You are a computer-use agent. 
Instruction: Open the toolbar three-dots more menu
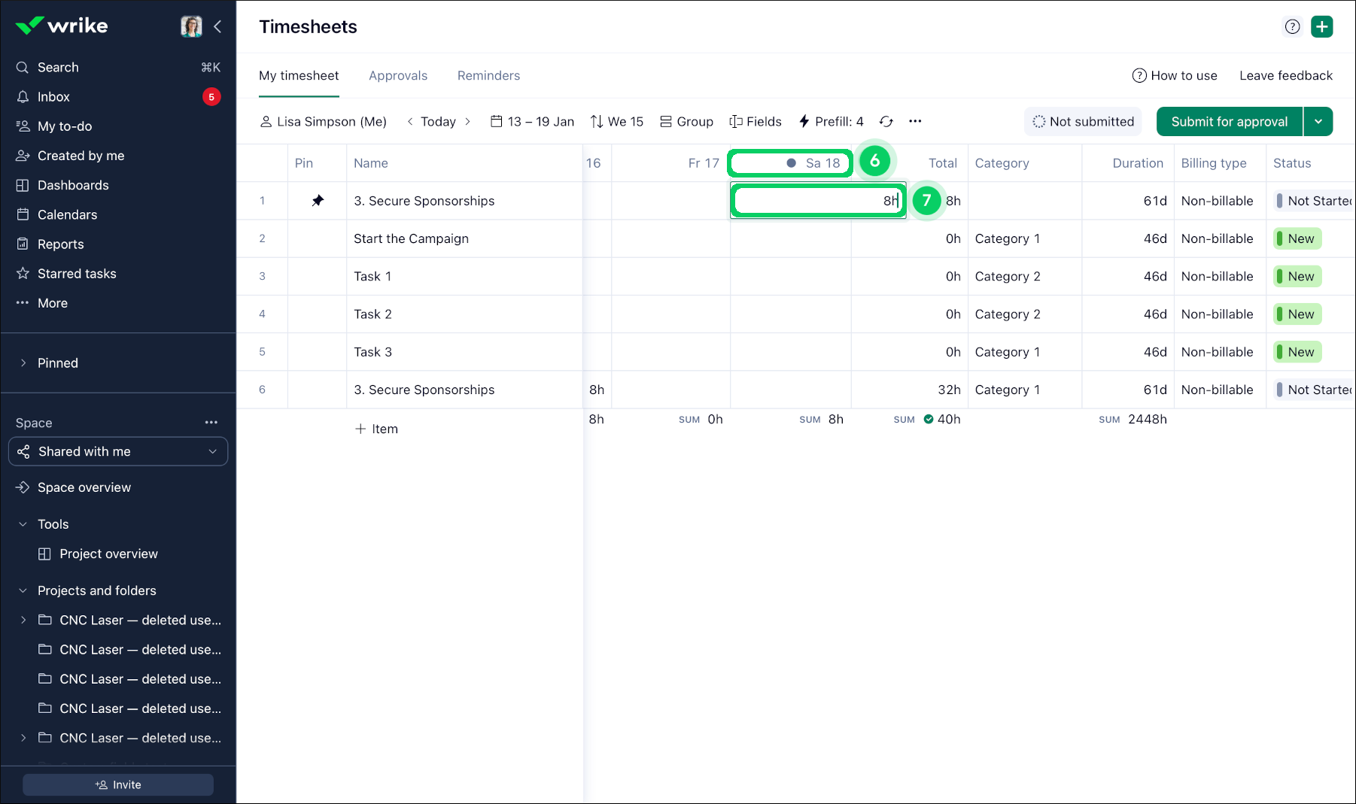915,122
